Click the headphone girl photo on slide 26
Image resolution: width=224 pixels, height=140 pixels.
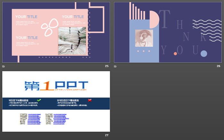pyautogui.click(x=144, y=38)
